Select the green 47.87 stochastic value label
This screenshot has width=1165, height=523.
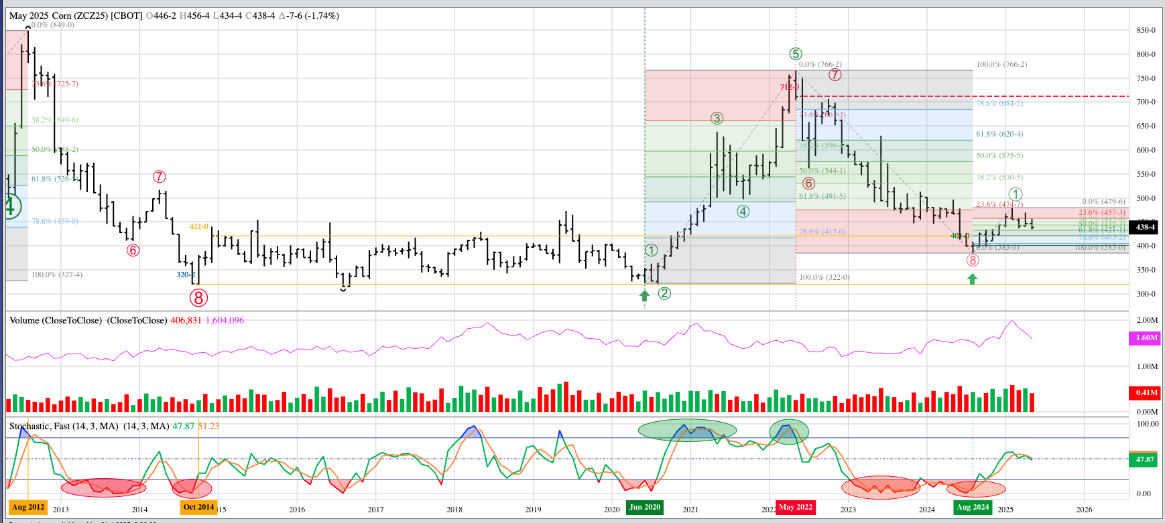(1144, 459)
